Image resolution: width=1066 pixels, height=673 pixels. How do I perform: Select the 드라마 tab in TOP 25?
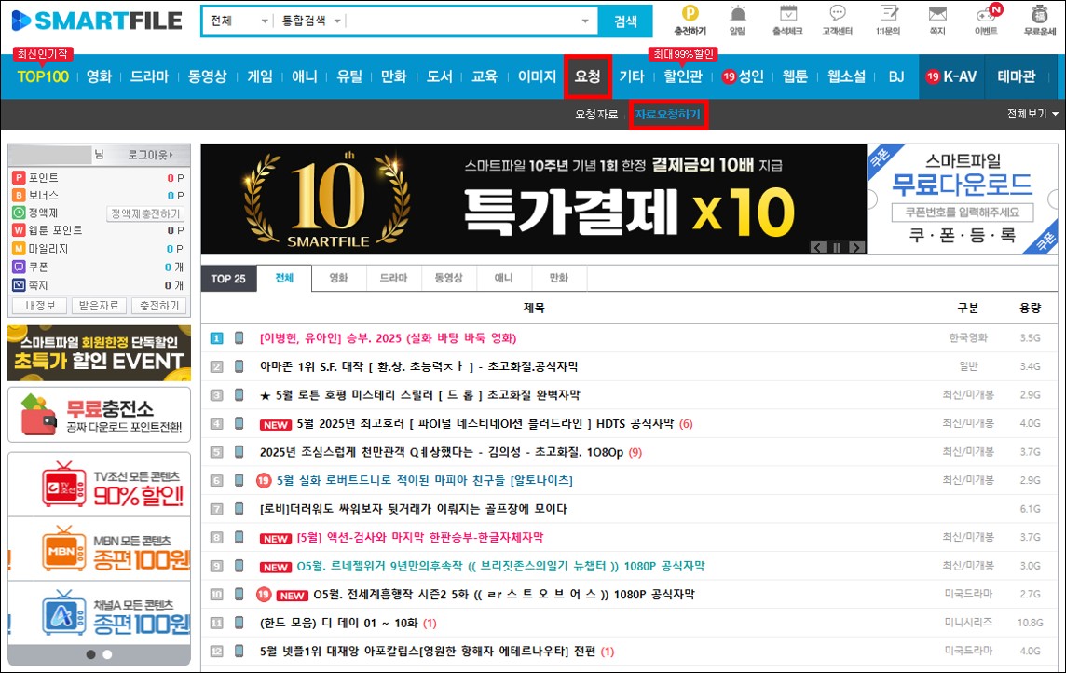click(x=393, y=278)
